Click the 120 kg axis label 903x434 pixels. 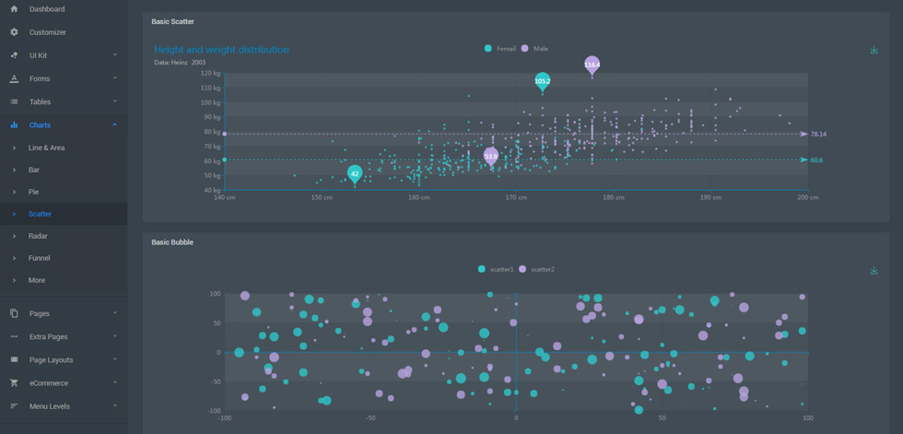pyautogui.click(x=211, y=73)
